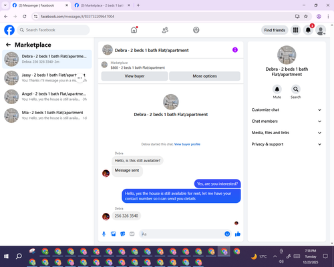Open the account profile avatar menu
Viewport: 334px width, 267px height.
click(x=321, y=30)
